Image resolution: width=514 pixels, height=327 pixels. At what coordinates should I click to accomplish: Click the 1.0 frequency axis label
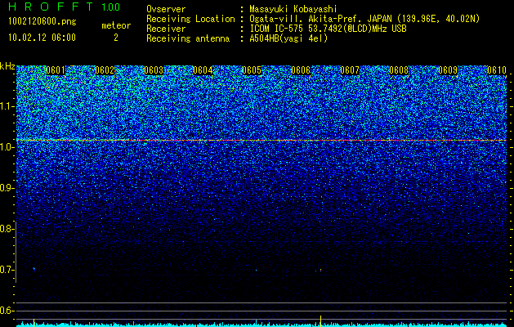click(7, 147)
